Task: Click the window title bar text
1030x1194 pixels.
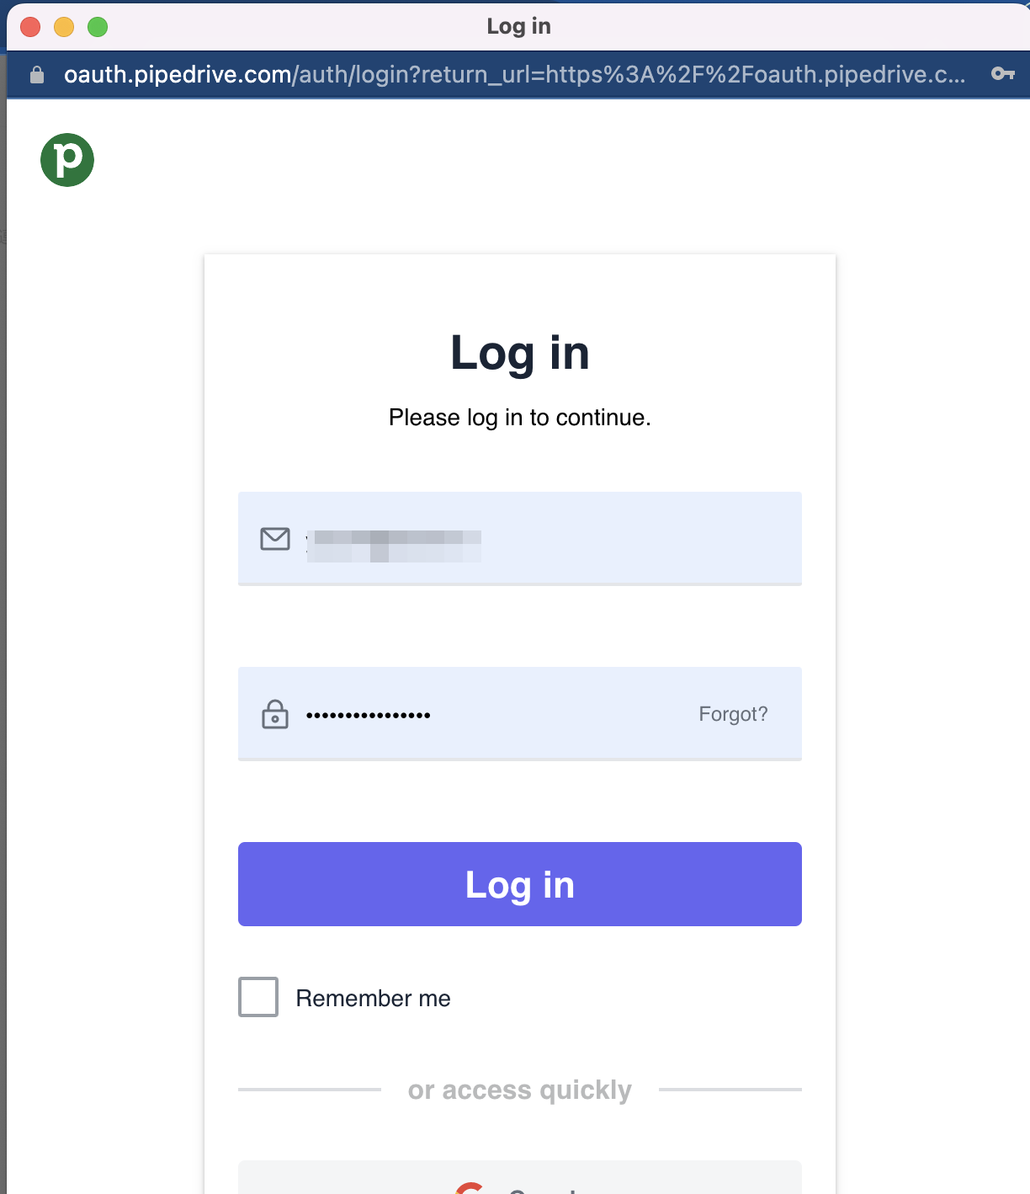Action: pos(518,27)
